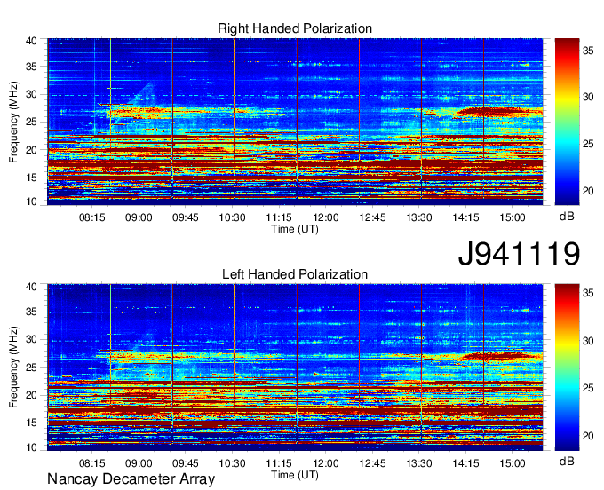Viewport: 604px width, 490px height.
Task: Click the 13:30 time tick under the top plot
Action: point(419,217)
